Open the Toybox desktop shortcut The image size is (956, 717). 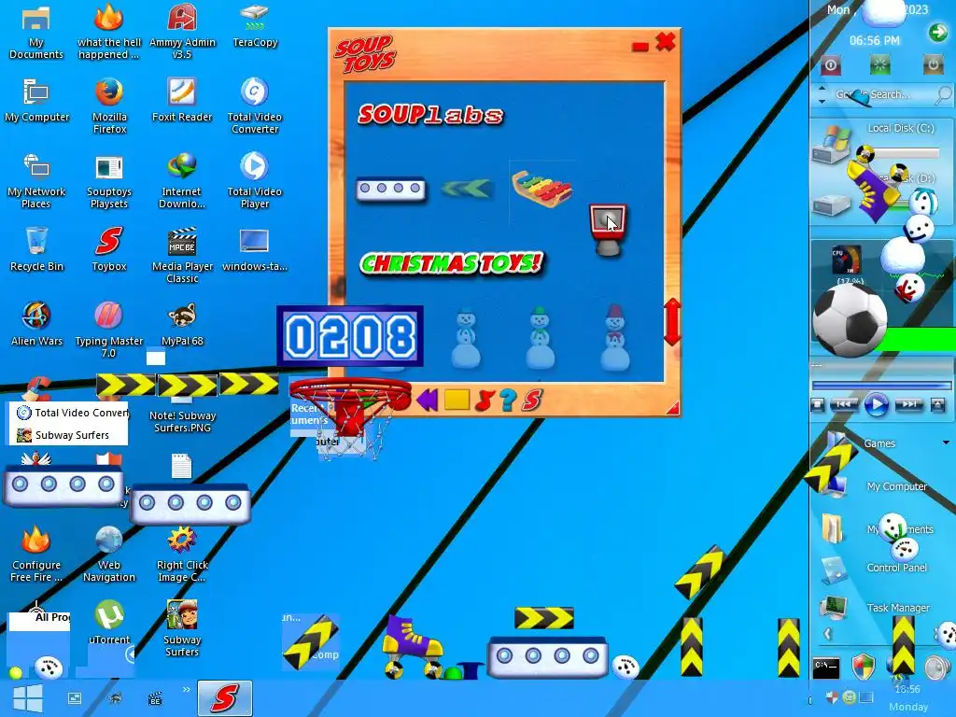pyautogui.click(x=109, y=248)
